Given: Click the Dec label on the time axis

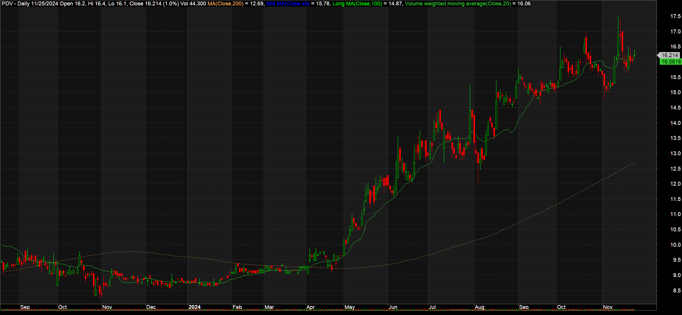Looking at the screenshot, I should tap(151, 307).
